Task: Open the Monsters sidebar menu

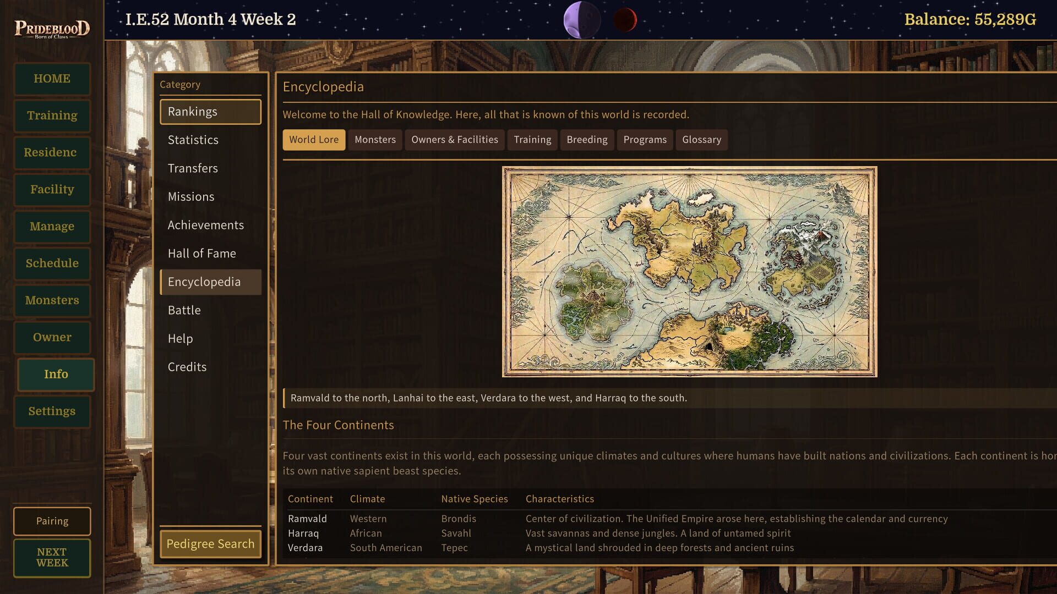Action: coord(52,300)
